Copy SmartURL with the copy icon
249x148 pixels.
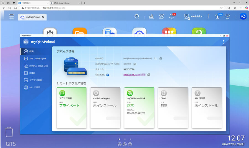tap(149, 75)
